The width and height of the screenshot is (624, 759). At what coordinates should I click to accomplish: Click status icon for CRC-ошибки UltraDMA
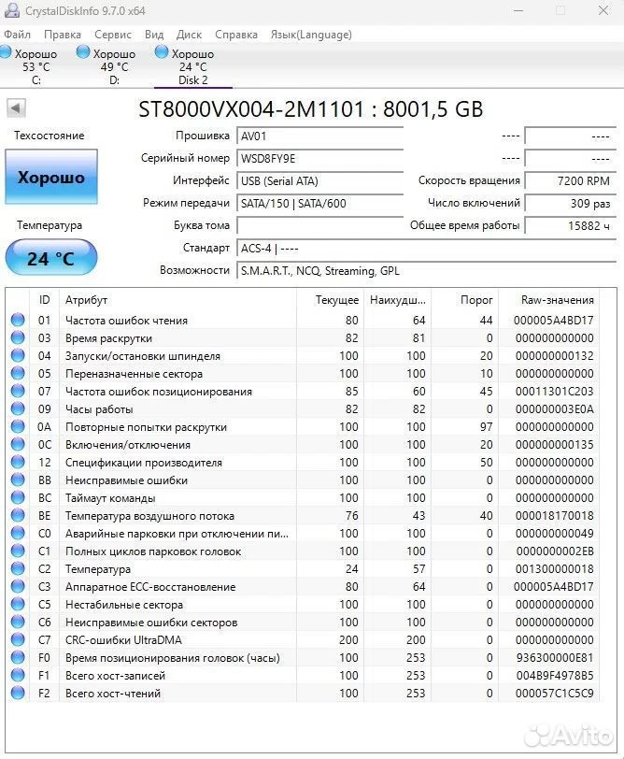[x=18, y=640]
